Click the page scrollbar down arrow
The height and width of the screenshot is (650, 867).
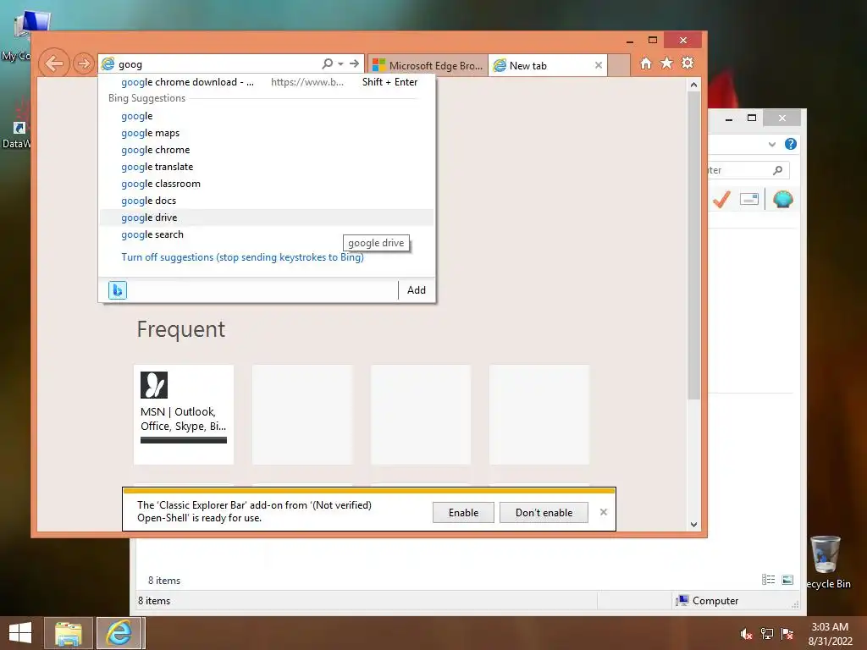click(693, 525)
